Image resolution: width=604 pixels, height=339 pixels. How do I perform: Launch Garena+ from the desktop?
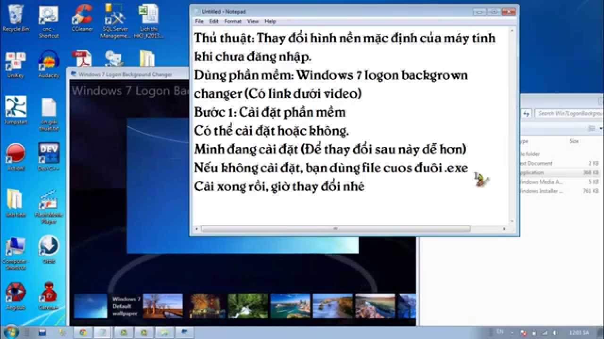pos(49,296)
